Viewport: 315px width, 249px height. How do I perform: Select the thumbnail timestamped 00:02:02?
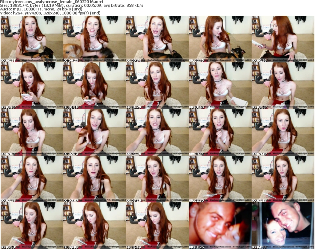32,132
